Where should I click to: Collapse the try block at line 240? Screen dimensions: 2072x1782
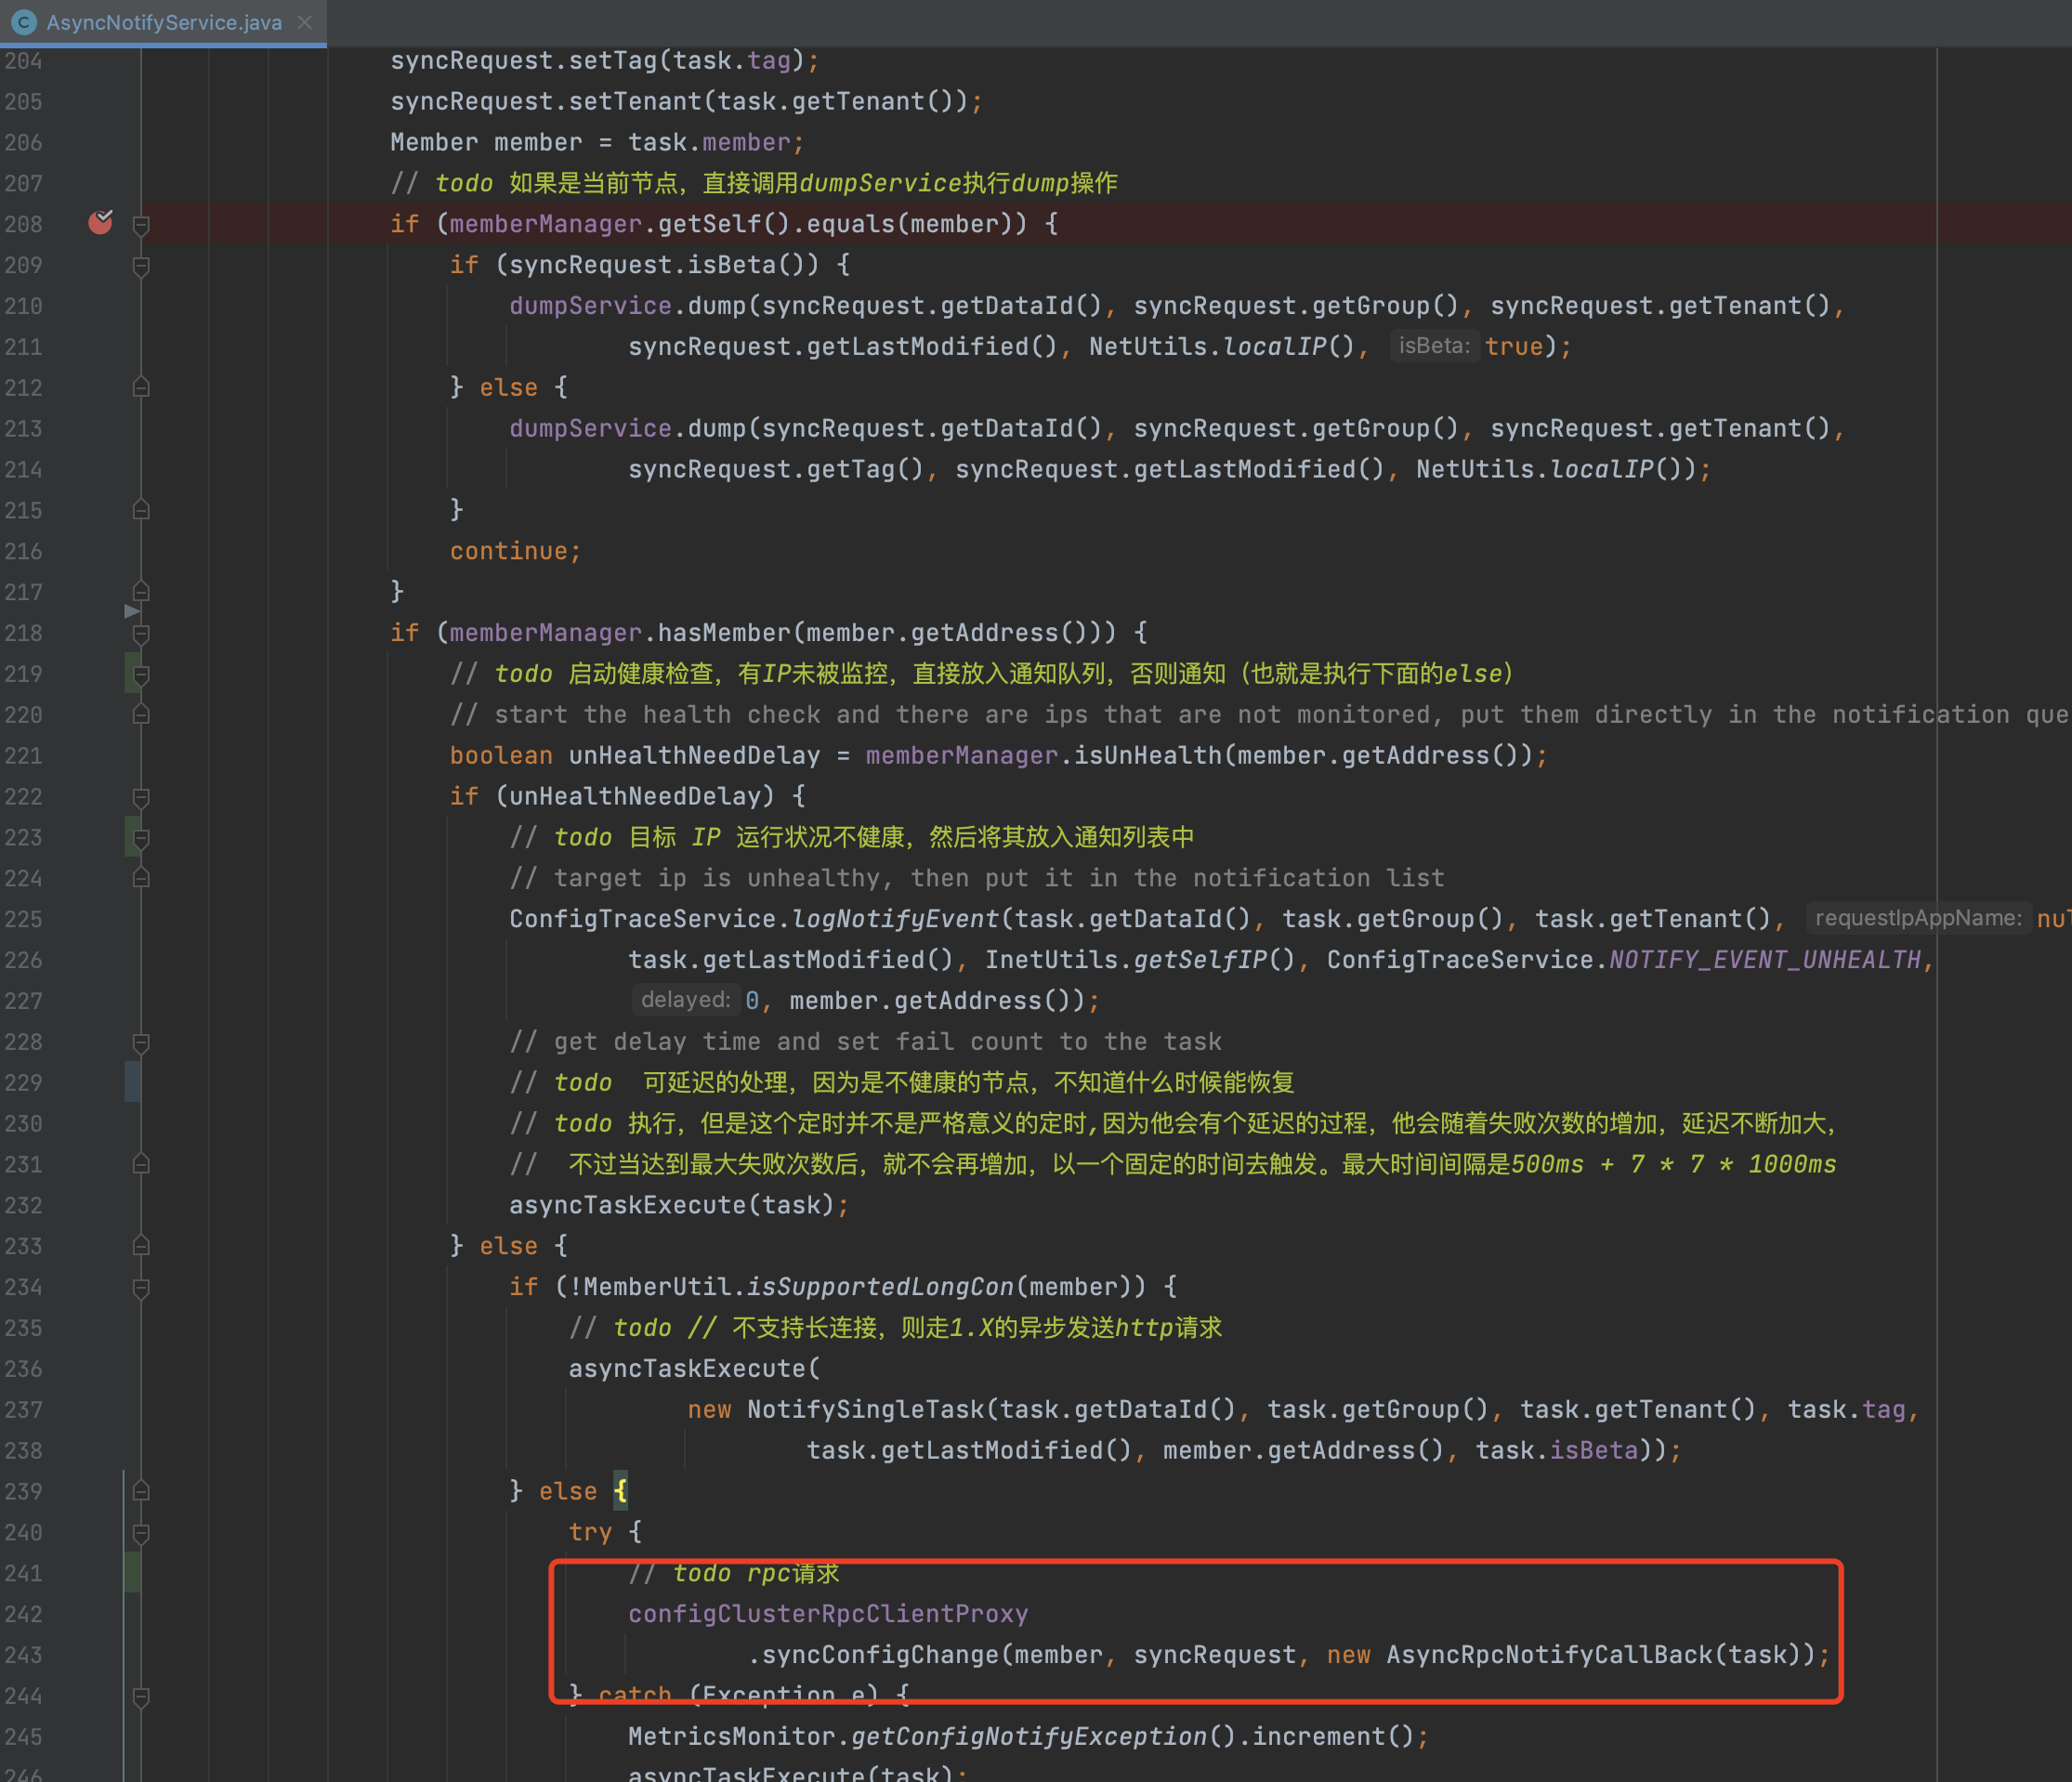point(141,1533)
